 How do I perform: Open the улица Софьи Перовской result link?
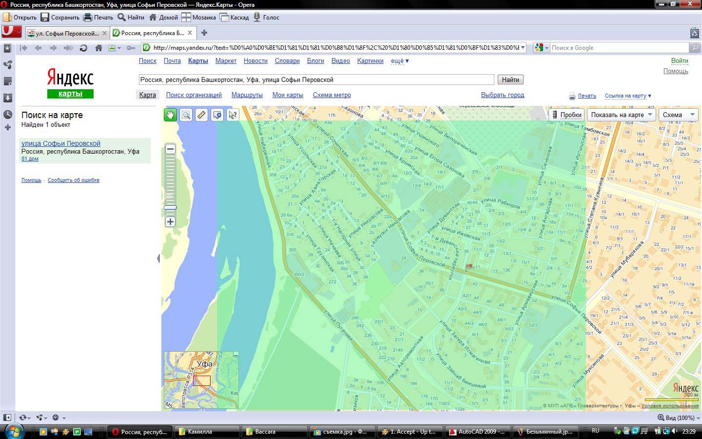(61, 143)
